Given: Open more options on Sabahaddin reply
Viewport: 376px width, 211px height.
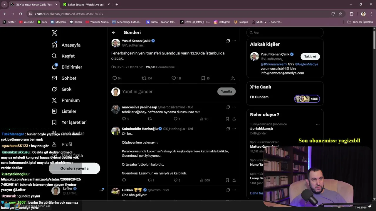Looking at the screenshot, I should (x=234, y=129).
